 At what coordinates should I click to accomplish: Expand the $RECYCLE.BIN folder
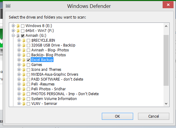tap(19, 40)
